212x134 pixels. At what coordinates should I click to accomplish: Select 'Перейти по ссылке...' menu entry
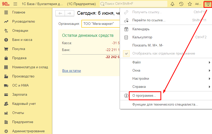click(x=149, y=20)
